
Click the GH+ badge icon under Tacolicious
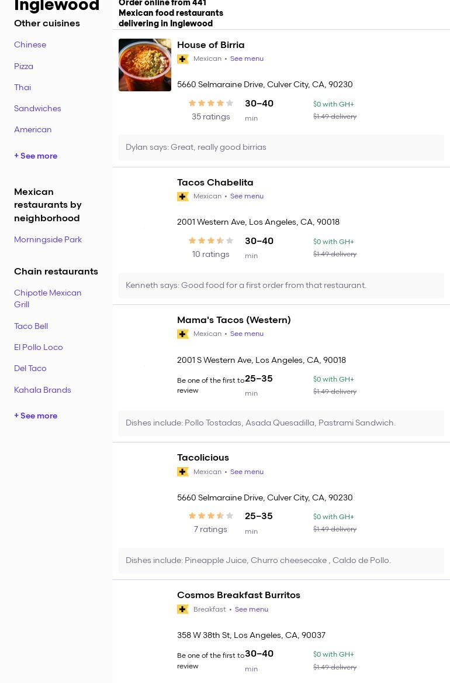pyautogui.click(x=183, y=472)
